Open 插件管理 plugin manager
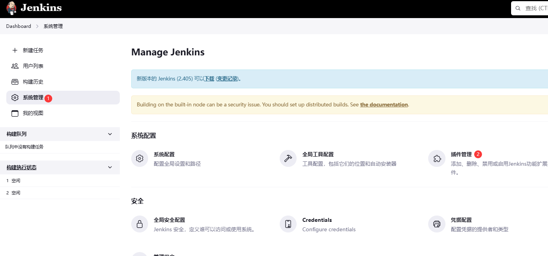The width and height of the screenshot is (548, 256). tap(461, 155)
